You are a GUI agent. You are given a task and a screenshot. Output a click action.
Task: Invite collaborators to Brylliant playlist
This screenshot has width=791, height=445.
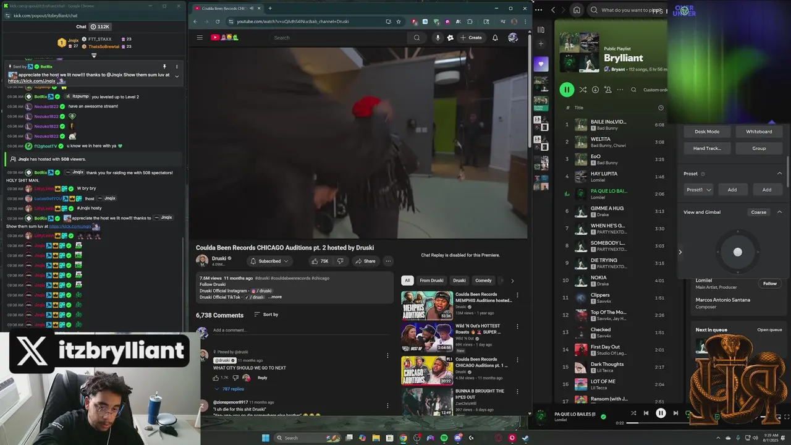607,90
